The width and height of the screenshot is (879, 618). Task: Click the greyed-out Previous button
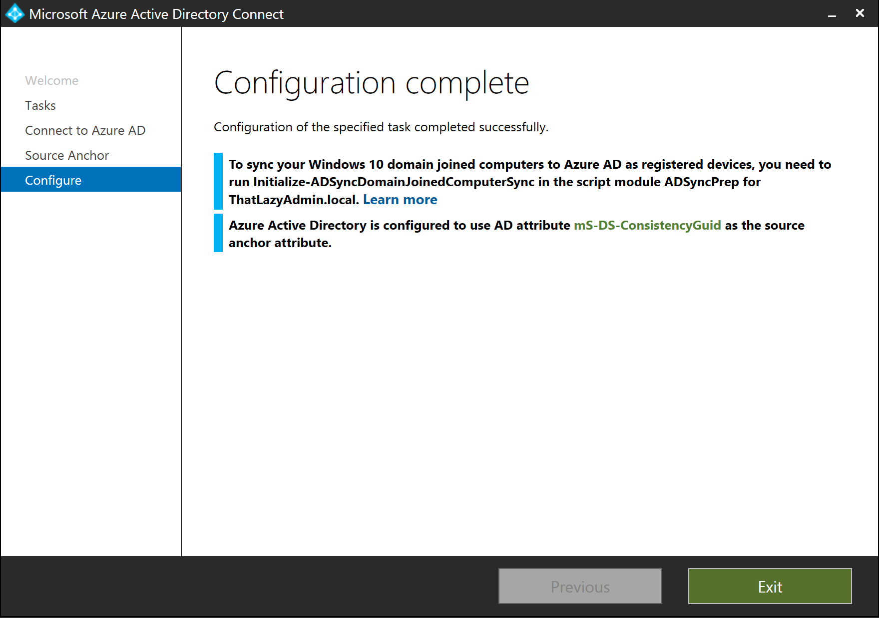click(x=580, y=587)
